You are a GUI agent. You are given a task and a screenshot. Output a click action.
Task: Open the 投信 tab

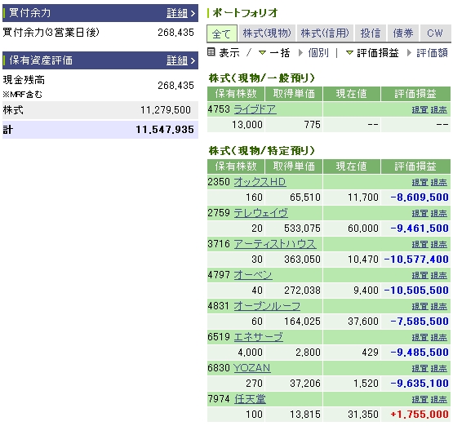[x=370, y=33]
